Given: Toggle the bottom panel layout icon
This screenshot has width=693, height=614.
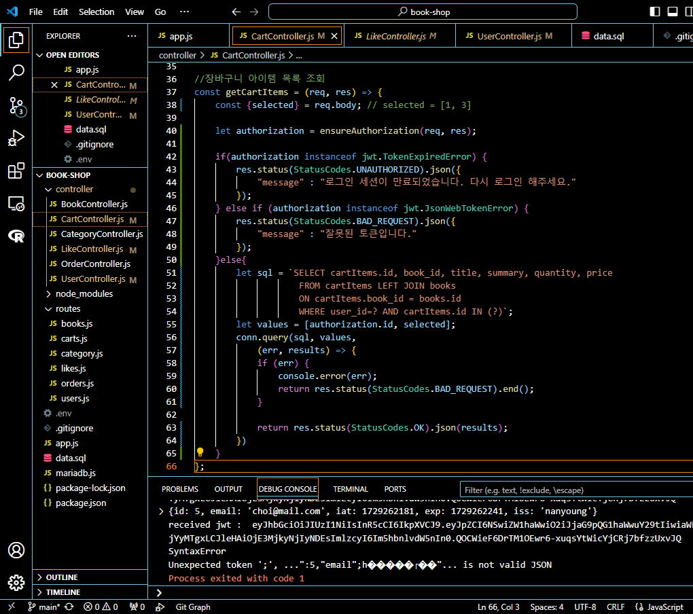Looking at the screenshot, I should tap(673, 12).
